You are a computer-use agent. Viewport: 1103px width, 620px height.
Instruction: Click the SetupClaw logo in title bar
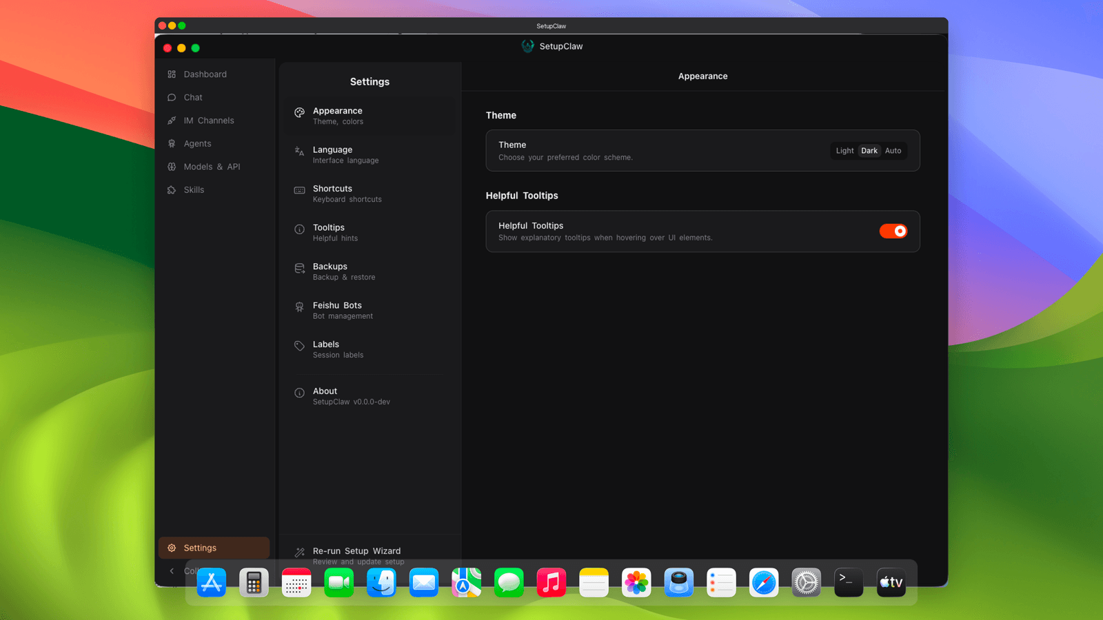pos(527,46)
